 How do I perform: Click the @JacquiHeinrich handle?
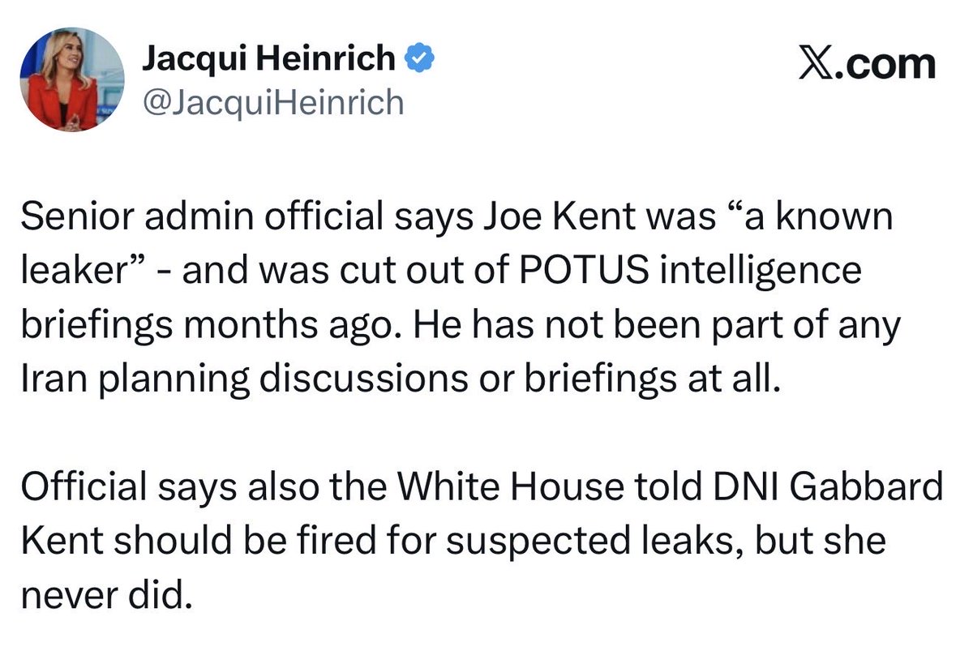(x=272, y=103)
